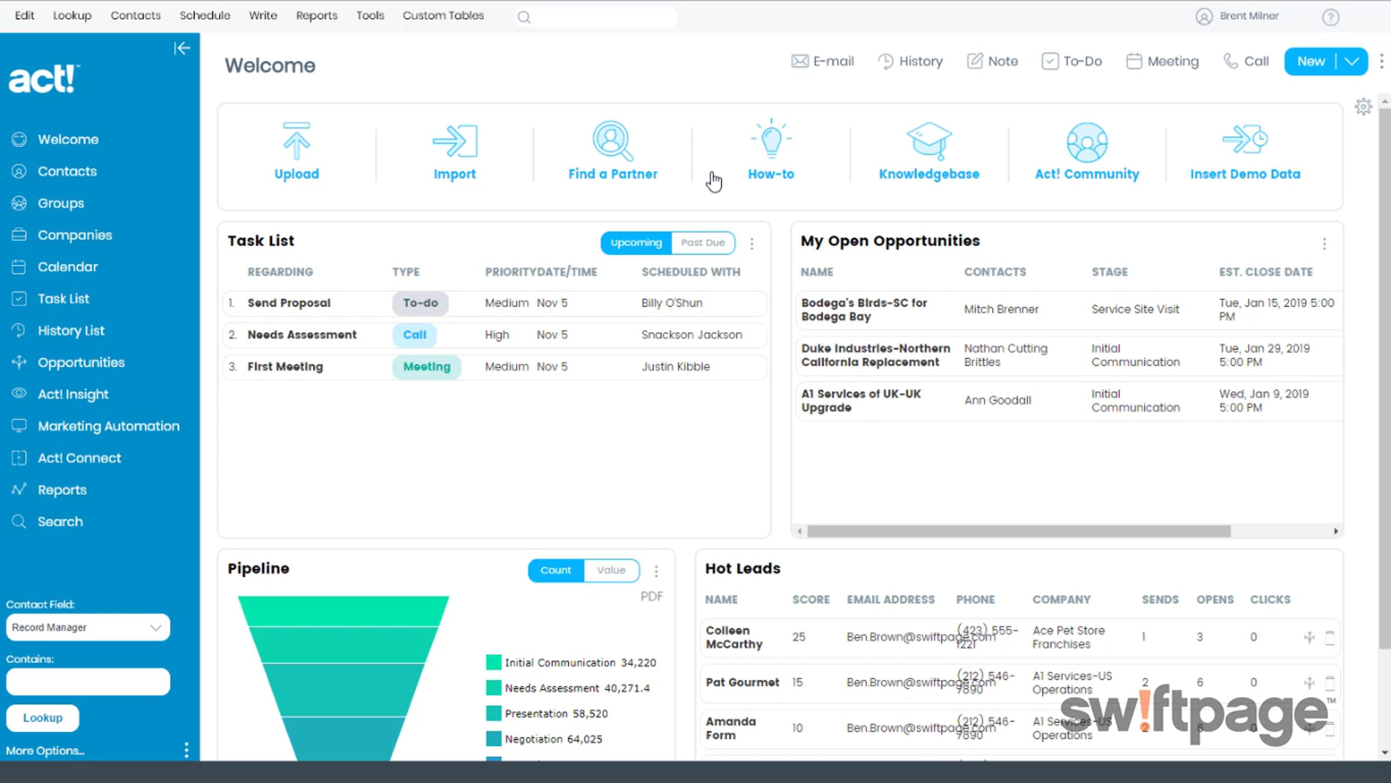The height and width of the screenshot is (783, 1391).
Task: Expand the New button dropdown arrow
Action: (1352, 61)
